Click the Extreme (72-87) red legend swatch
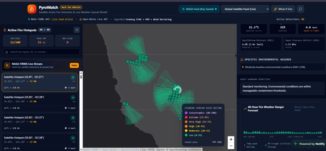326x151 pixels. coord(186,117)
